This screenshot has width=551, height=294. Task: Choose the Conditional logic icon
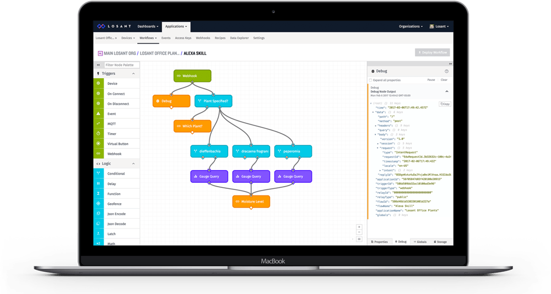tap(99, 173)
